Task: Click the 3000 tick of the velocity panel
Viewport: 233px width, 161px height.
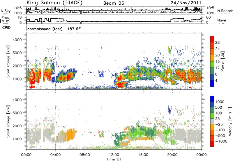Action: tap(17, 113)
